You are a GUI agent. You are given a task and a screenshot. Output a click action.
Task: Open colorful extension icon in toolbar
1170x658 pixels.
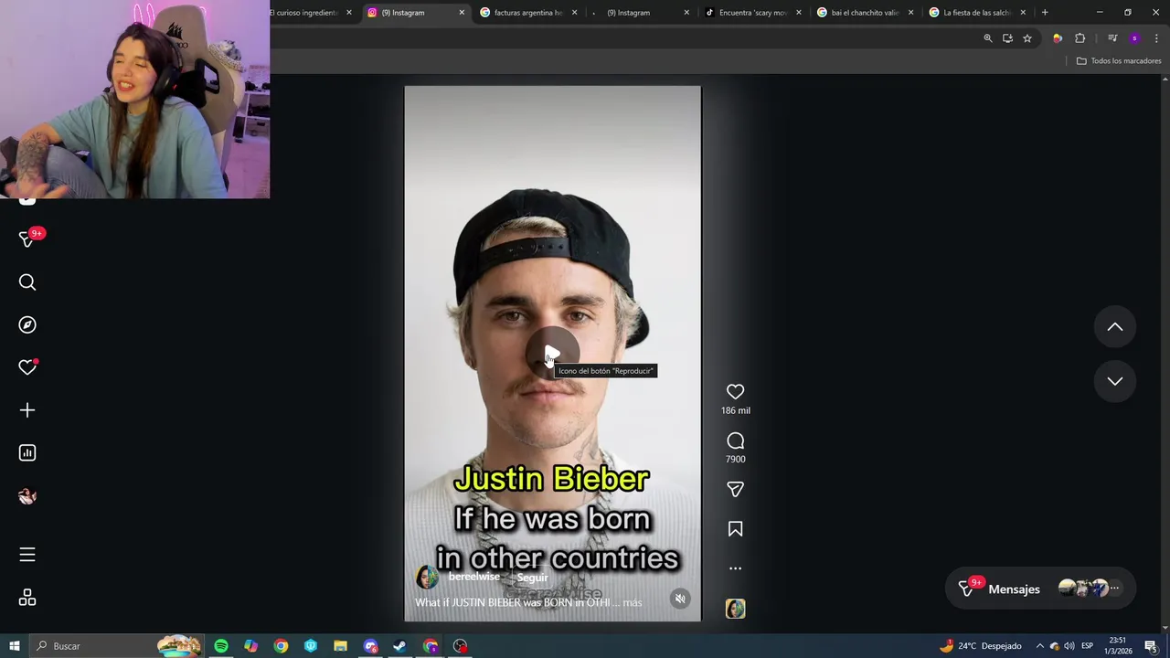1058,38
